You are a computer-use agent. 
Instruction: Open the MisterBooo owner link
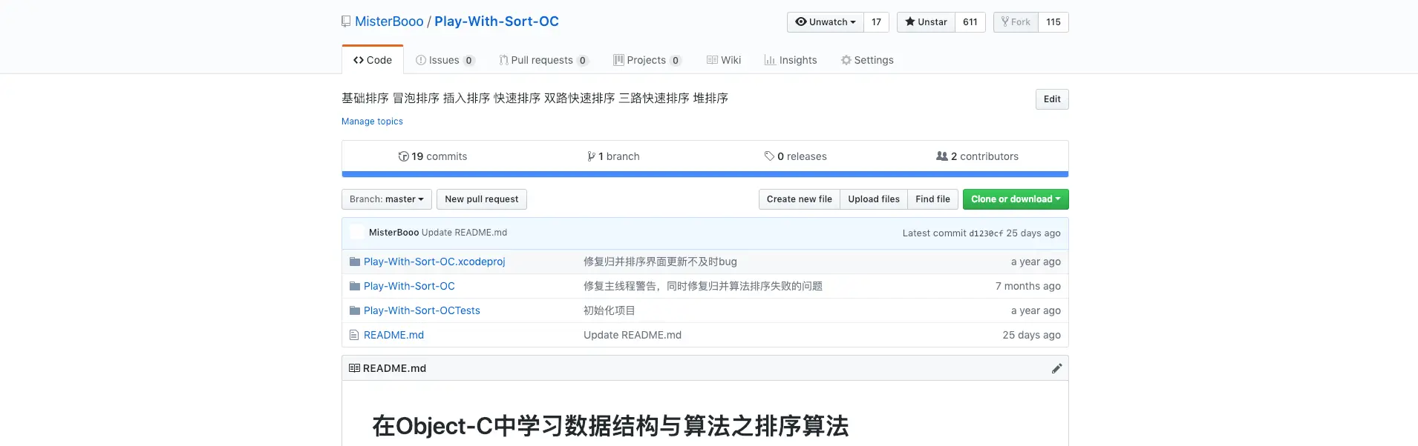(389, 21)
